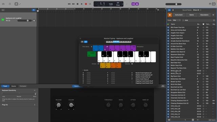The height and width of the screenshot is (122, 217).
Task: Toggle the Metronome button
Action: (x=137, y=4)
